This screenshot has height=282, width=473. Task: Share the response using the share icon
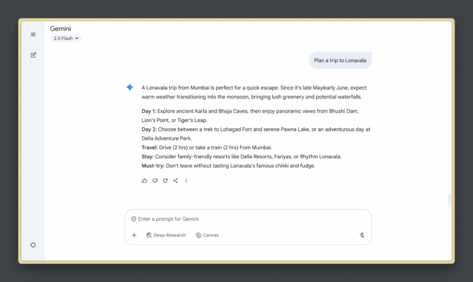(176, 180)
